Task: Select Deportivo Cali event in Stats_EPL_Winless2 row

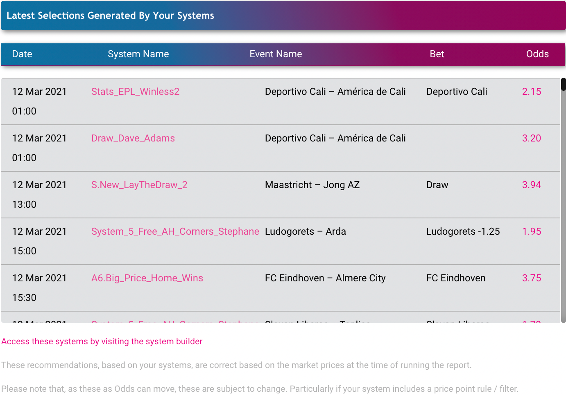Action: tap(335, 92)
